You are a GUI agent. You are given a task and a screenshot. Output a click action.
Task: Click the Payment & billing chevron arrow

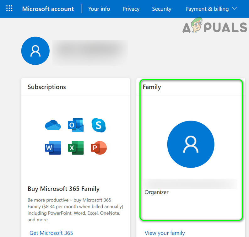(x=234, y=8)
